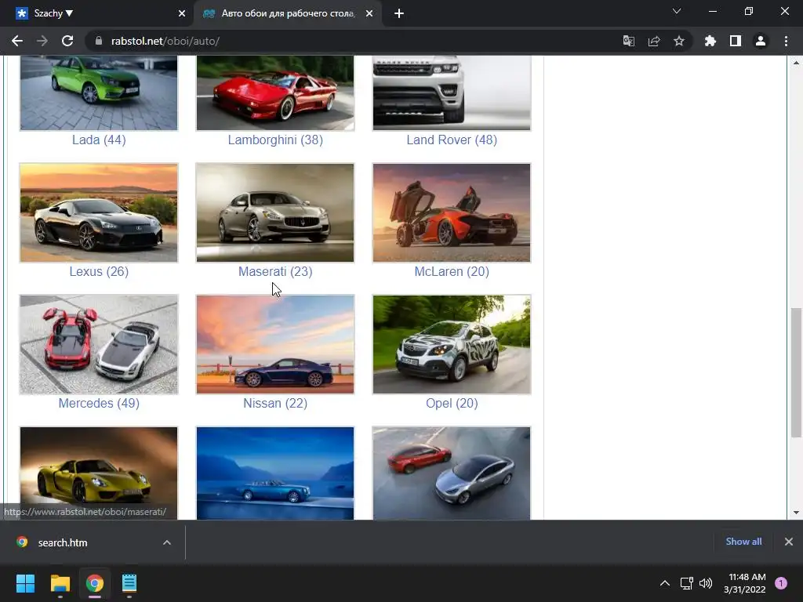The image size is (803, 602).
Task: Click the vertical scrollbar thumb
Action: pos(796,372)
